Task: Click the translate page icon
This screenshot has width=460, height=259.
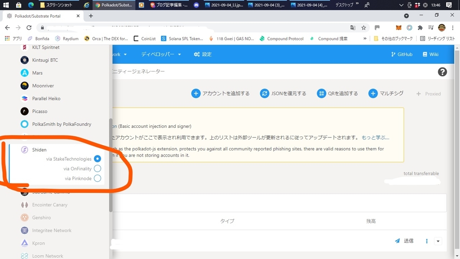Action: (353, 28)
